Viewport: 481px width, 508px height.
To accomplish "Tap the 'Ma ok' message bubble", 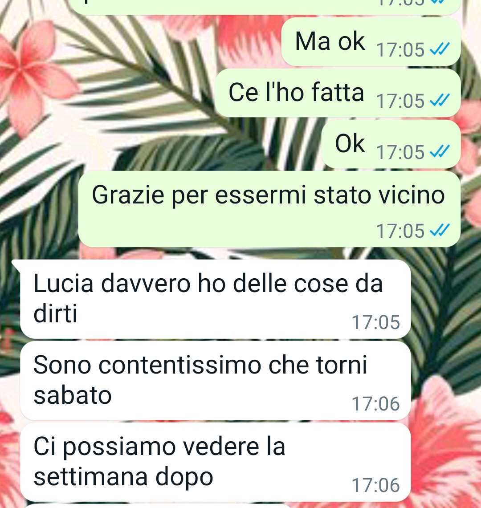I will [x=371, y=42].
